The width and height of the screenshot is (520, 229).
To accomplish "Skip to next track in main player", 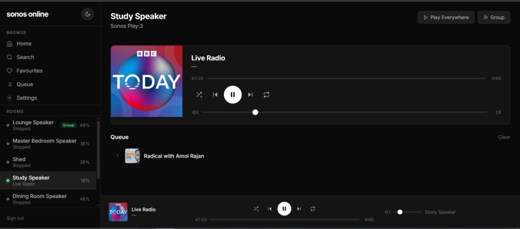I will point(250,95).
